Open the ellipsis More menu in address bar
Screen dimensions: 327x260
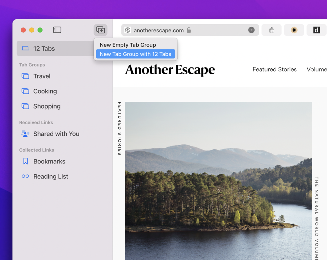[x=251, y=30]
